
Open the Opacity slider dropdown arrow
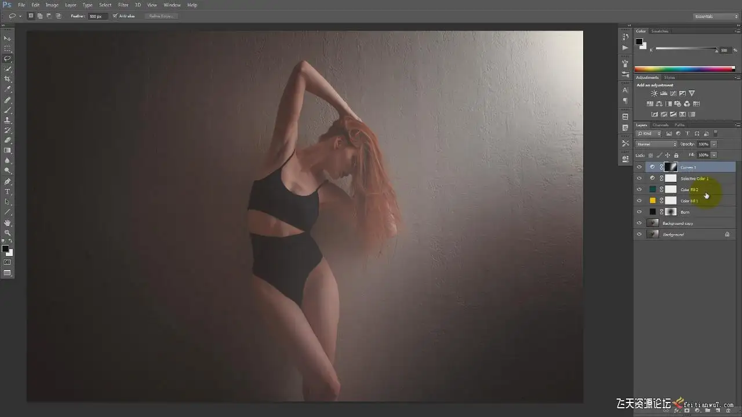click(714, 144)
